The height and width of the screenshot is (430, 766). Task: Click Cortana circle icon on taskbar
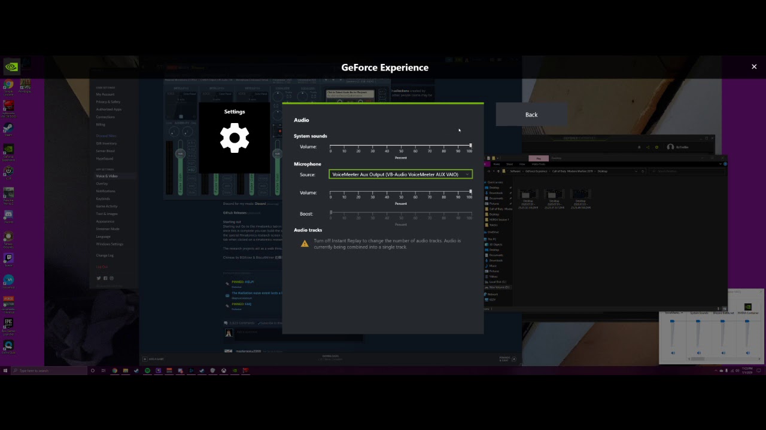(x=93, y=371)
